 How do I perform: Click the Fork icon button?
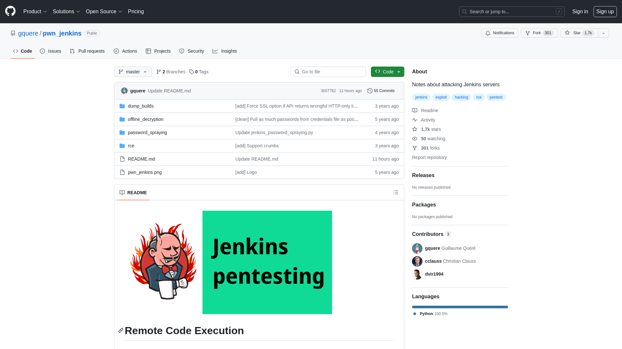[528, 33]
